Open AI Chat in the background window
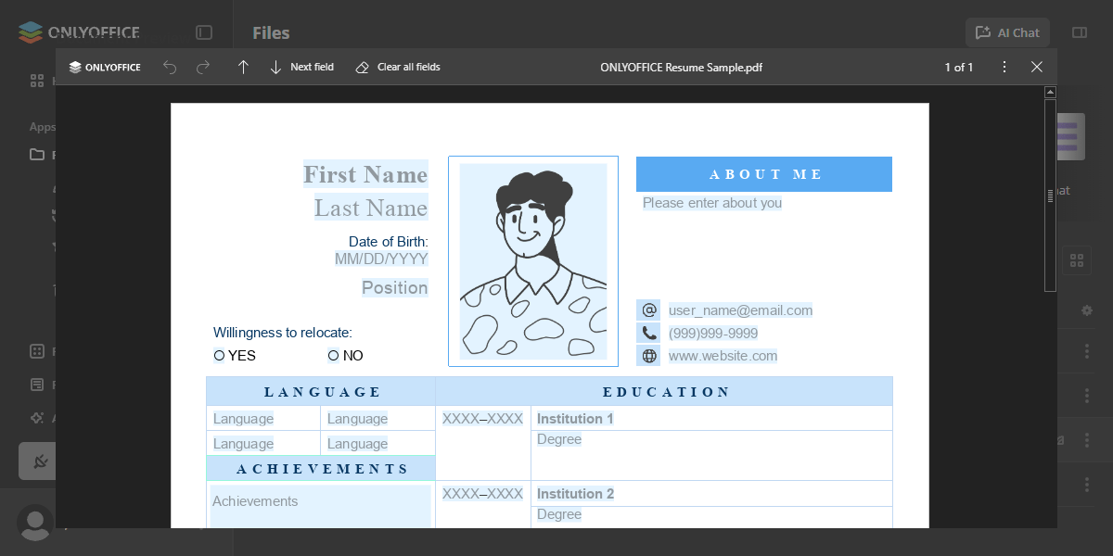The image size is (1113, 556). pyautogui.click(x=1007, y=32)
